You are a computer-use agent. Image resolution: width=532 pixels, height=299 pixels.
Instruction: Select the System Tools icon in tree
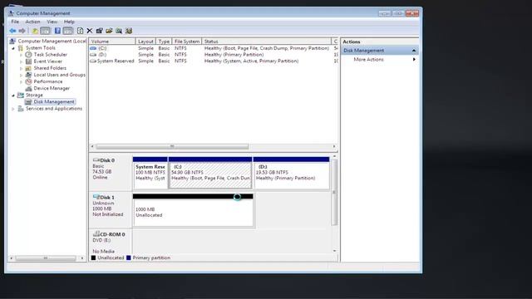pyautogui.click(x=21, y=48)
